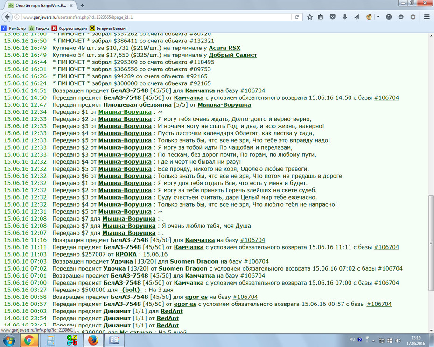Open the Добрый Садист player link
This screenshot has height=347, width=434.
(x=233, y=55)
